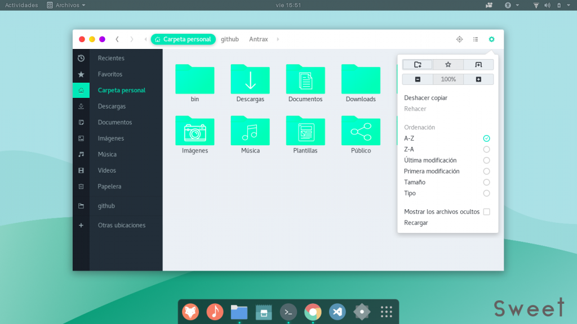Viewport: 577px width, 324px height.
Task: Select Z-A sort order radio button
Action: click(x=486, y=149)
